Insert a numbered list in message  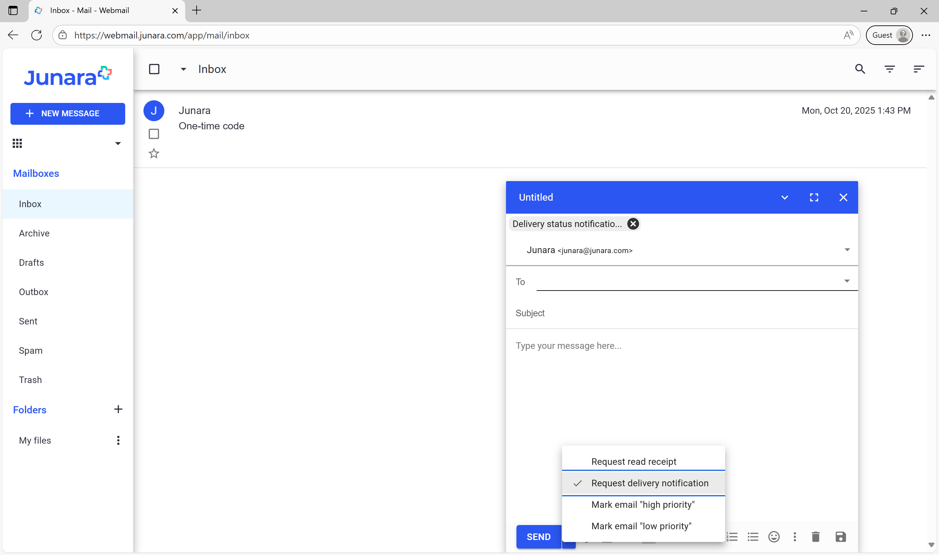[x=732, y=537]
